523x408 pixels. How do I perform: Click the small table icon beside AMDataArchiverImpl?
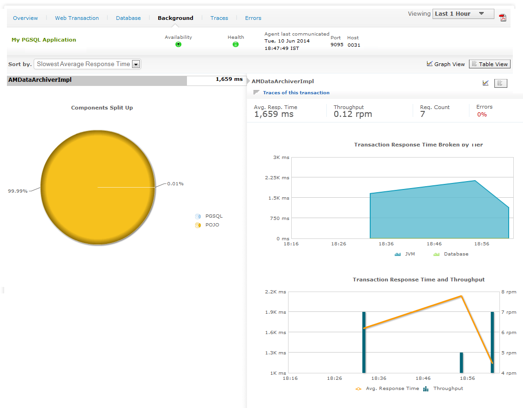click(x=500, y=83)
